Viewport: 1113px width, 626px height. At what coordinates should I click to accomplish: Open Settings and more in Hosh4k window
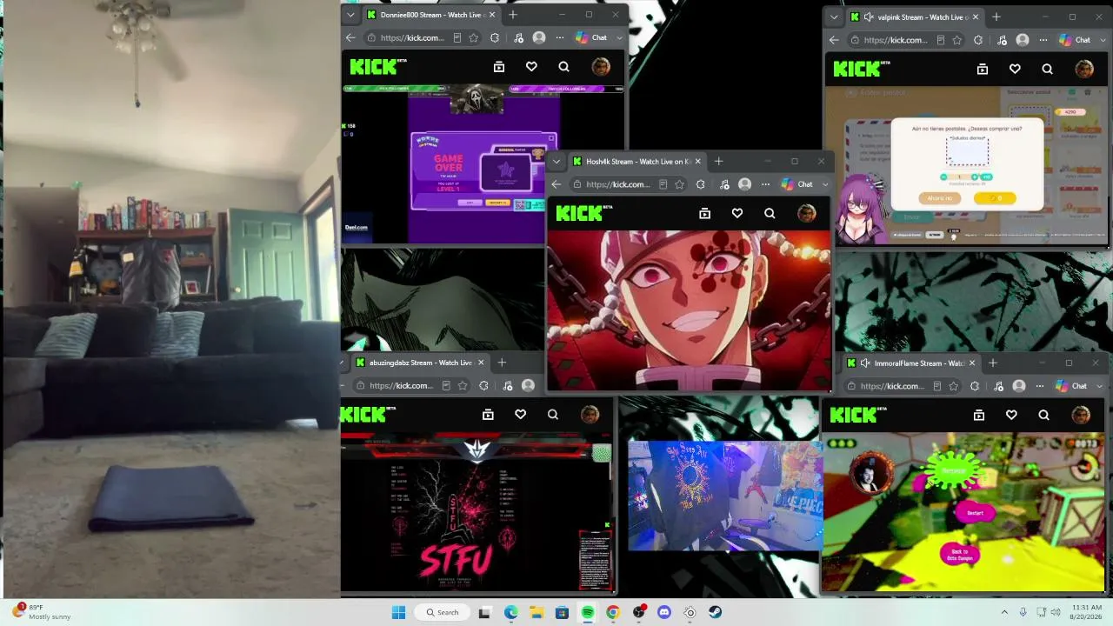pos(765,184)
